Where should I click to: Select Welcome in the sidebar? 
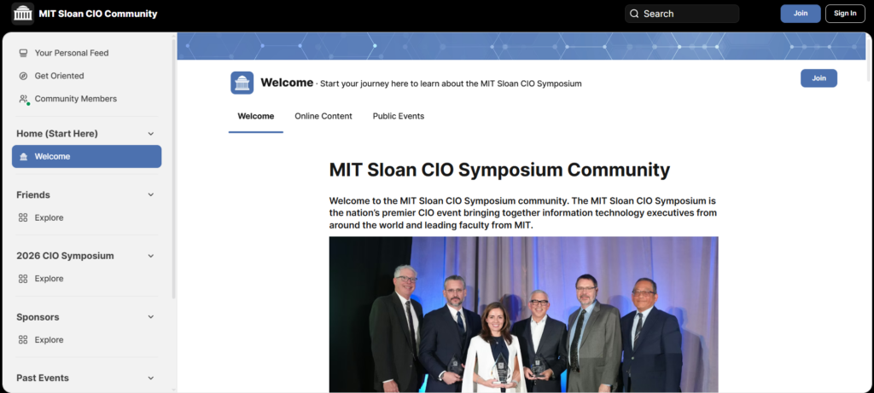click(86, 156)
